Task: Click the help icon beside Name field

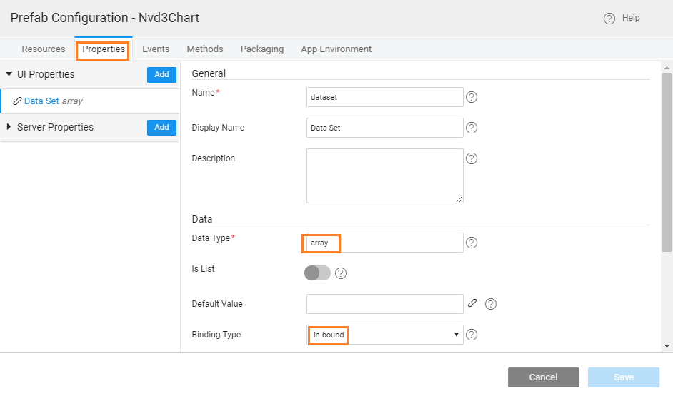Action: 471,97
